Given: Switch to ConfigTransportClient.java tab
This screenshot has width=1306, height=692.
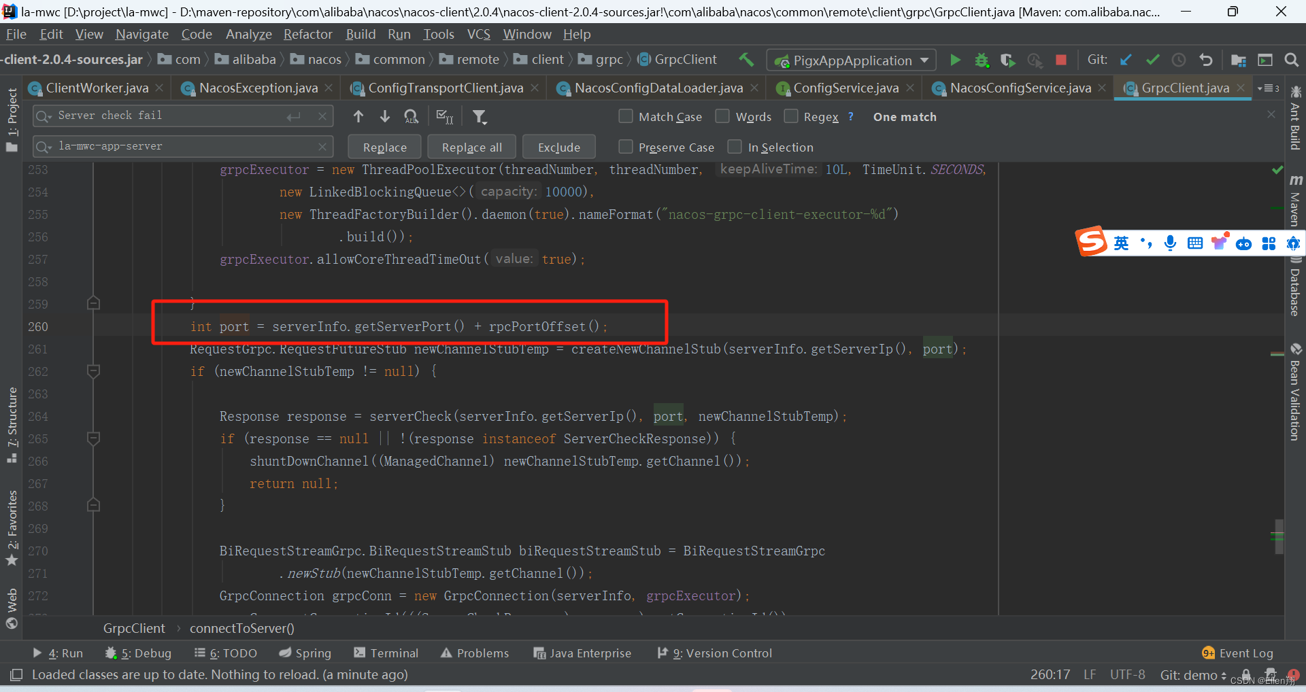Looking at the screenshot, I should (446, 88).
